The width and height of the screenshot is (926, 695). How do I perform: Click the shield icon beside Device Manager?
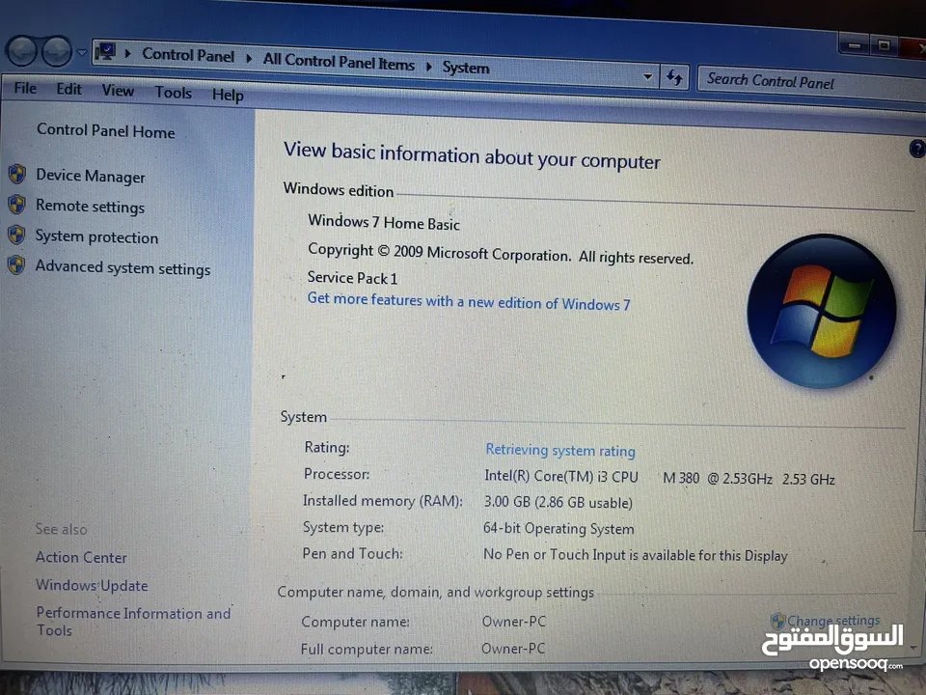[17, 174]
